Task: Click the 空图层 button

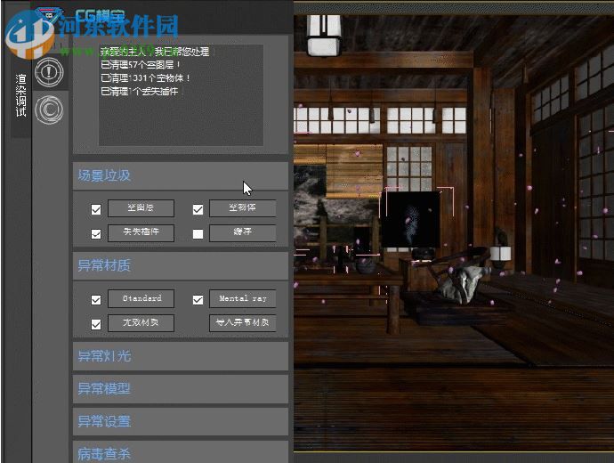Action: tap(141, 208)
